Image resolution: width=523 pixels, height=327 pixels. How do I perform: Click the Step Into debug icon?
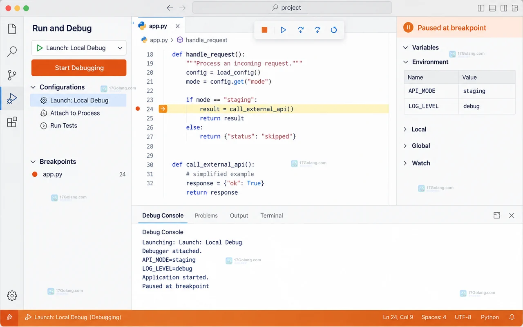317,30
